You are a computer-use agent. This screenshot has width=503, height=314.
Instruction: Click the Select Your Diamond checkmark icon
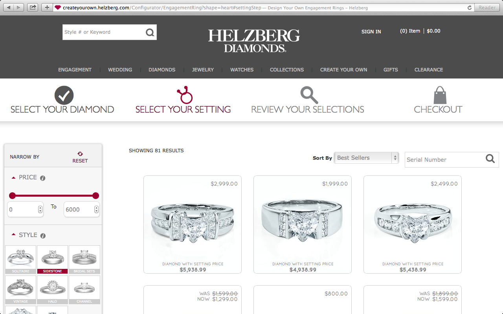tap(64, 95)
